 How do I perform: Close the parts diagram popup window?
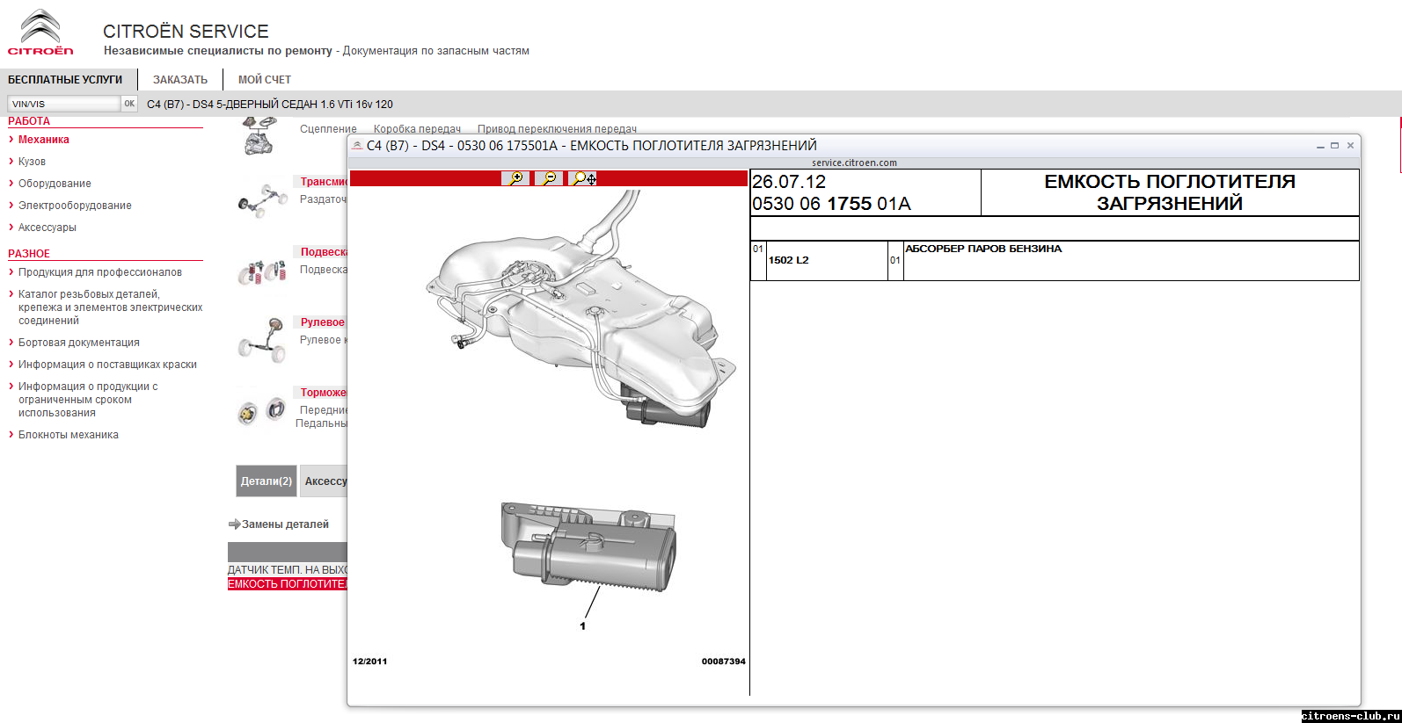(1350, 146)
